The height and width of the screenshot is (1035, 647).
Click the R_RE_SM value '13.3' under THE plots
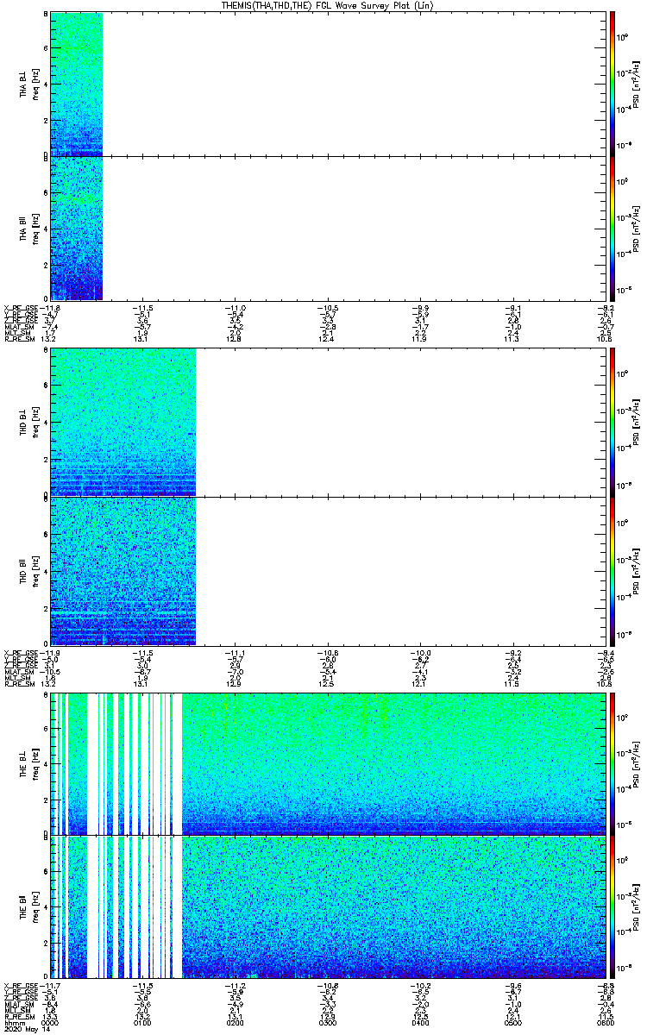click(x=48, y=1015)
